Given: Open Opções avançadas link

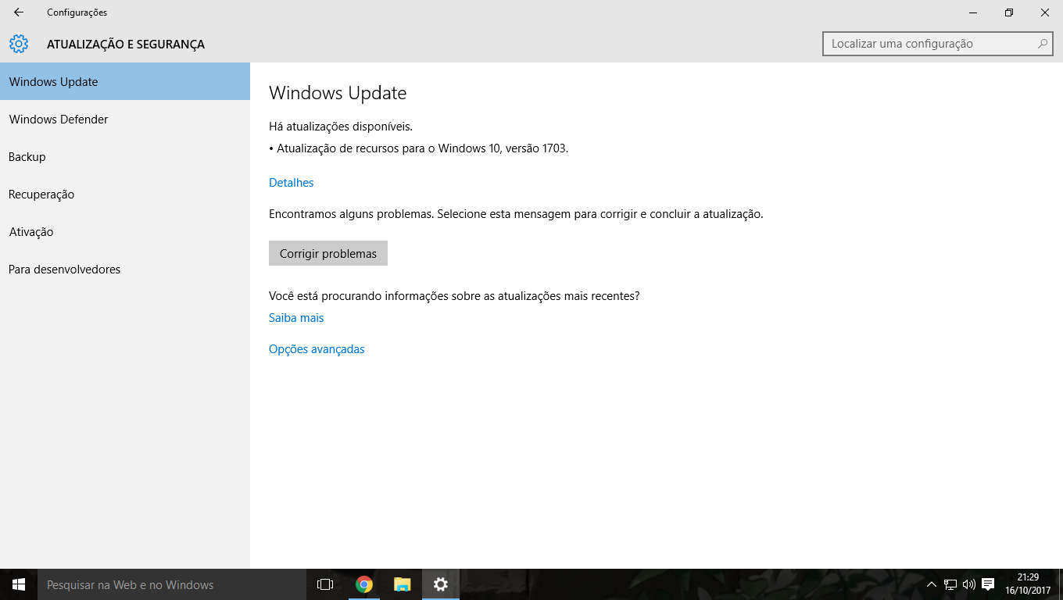Looking at the screenshot, I should point(317,349).
